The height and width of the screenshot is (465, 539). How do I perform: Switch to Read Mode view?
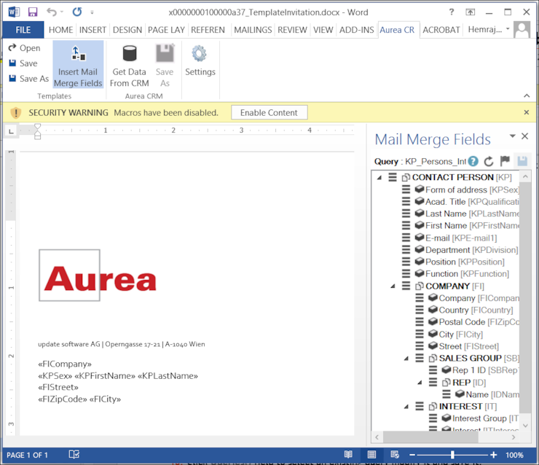coord(348,455)
